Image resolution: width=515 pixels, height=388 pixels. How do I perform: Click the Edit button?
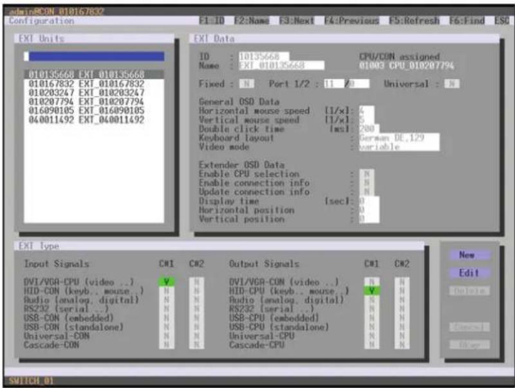(x=469, y=272)
